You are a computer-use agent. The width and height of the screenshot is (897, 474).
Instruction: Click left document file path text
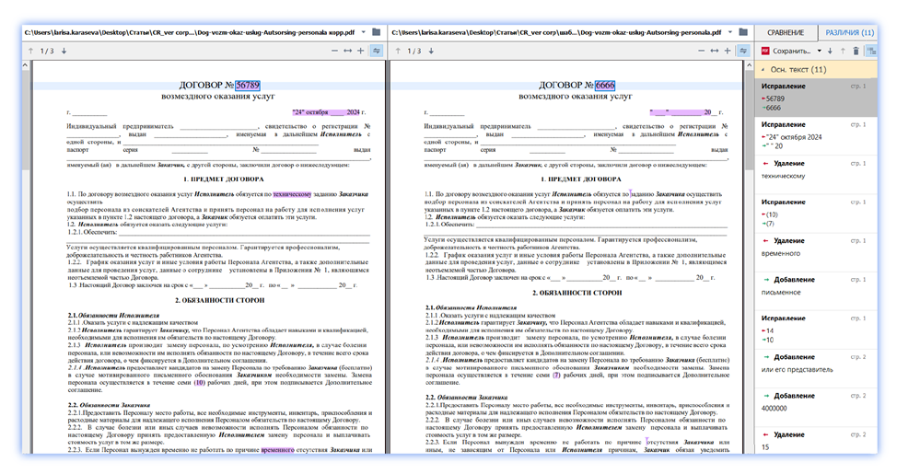click(190, 32)
